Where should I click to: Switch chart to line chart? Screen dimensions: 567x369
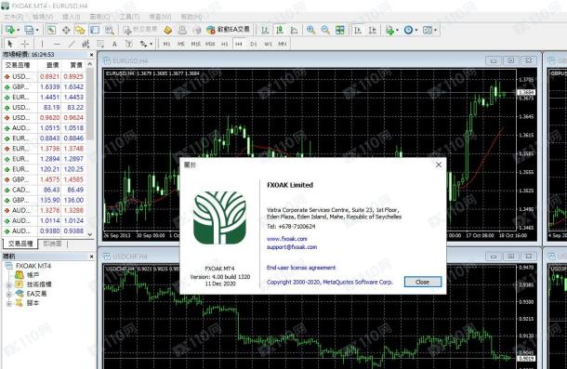click(294, 30)
